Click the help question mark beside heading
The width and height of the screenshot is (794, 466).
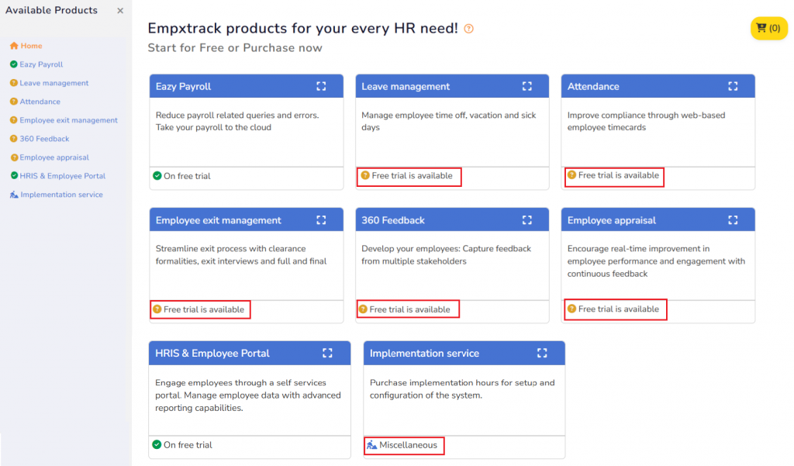[x=468, y=29]
